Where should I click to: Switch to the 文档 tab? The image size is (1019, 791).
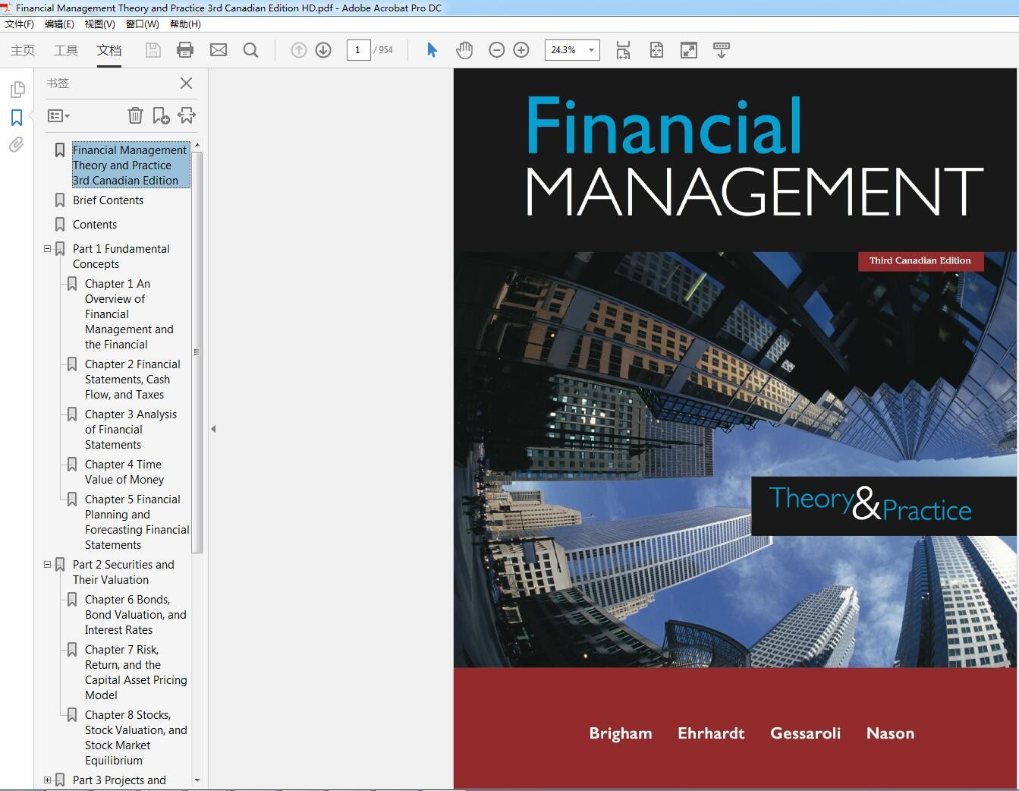click(x=109, y=50)
